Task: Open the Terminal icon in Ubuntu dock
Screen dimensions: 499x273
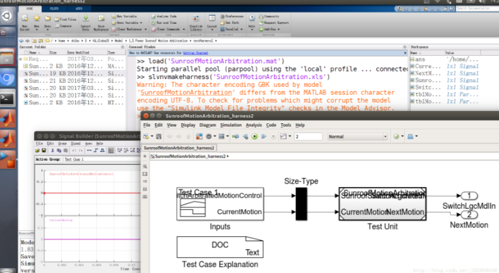Action: [x=7, y=98]
